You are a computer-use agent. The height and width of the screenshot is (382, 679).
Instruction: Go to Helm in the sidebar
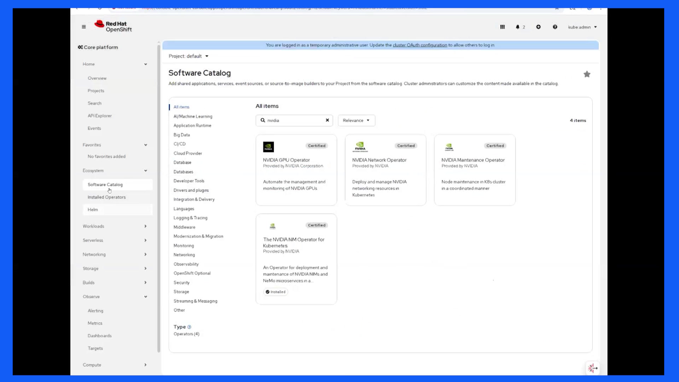[x=93, y=209]
